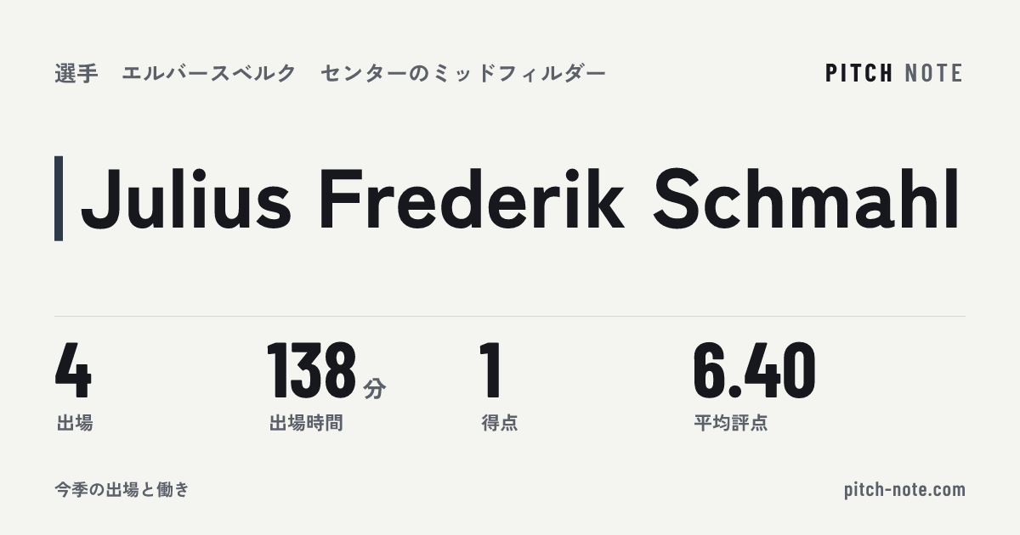The height and width of the screenshot is (535, 1020).
Task: Click the 6.40 average rating
Action: [755, 371]
